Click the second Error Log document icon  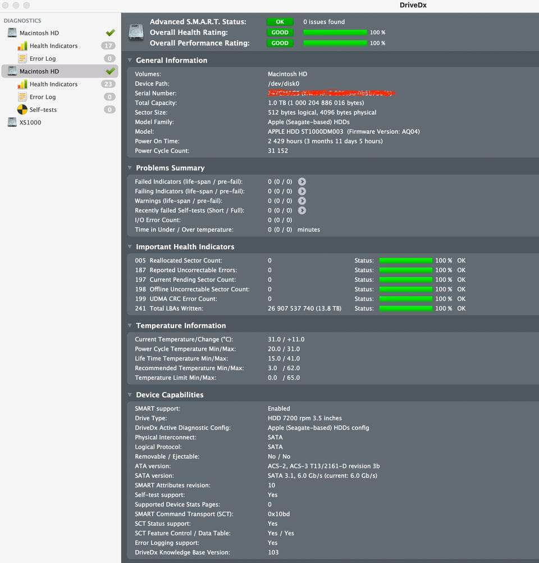click(x=22, y=97)
